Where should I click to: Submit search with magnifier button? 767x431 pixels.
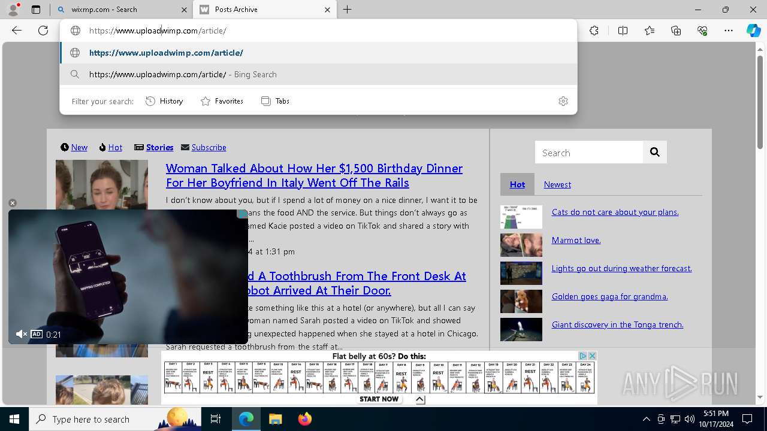[x=655, y=153]
